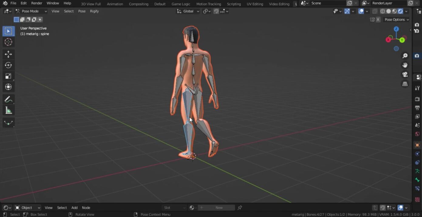Open the Rigify menu
This screenshot has width=422, height=217.
pyautogui.click(x=94, y=11)
